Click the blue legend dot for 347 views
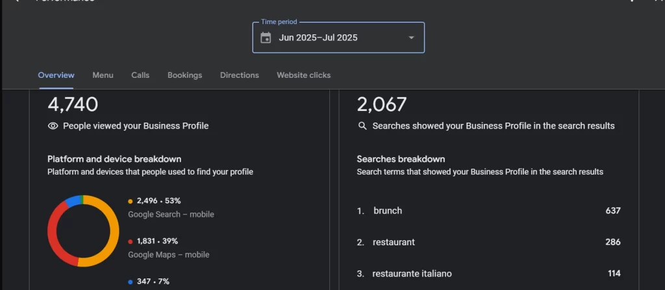 click(x=131, y=282)
